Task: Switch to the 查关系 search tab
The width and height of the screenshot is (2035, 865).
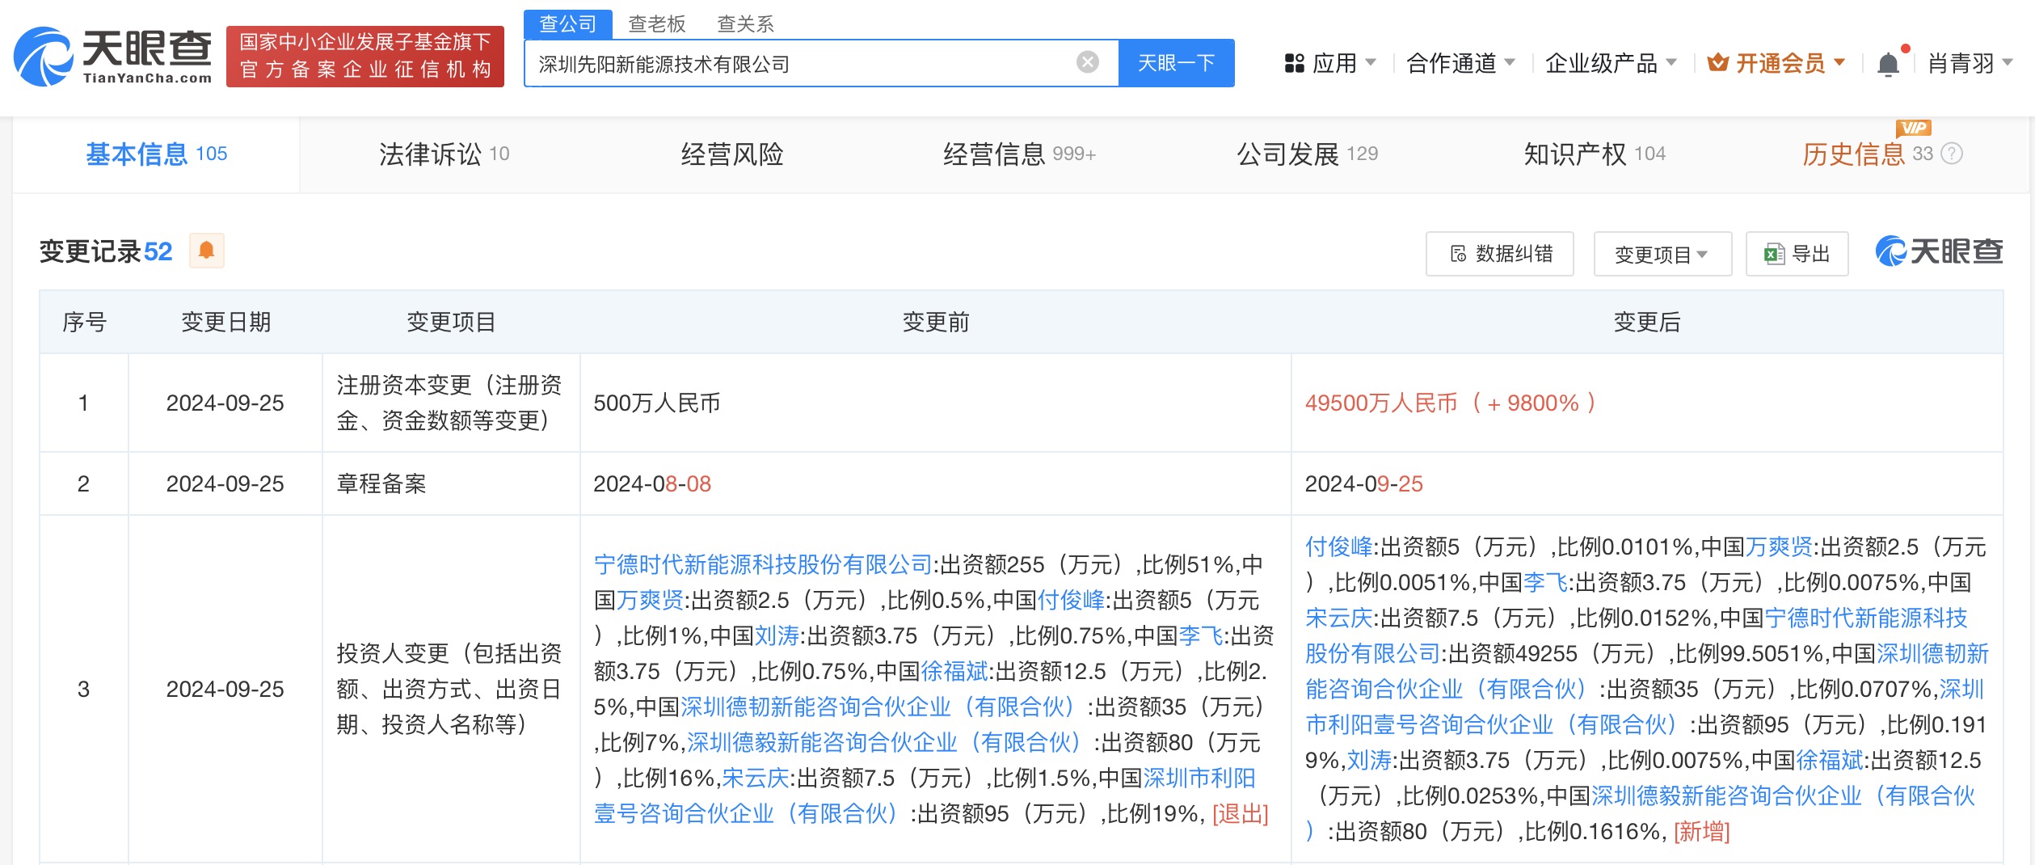Action: click(x=746, y=24)
